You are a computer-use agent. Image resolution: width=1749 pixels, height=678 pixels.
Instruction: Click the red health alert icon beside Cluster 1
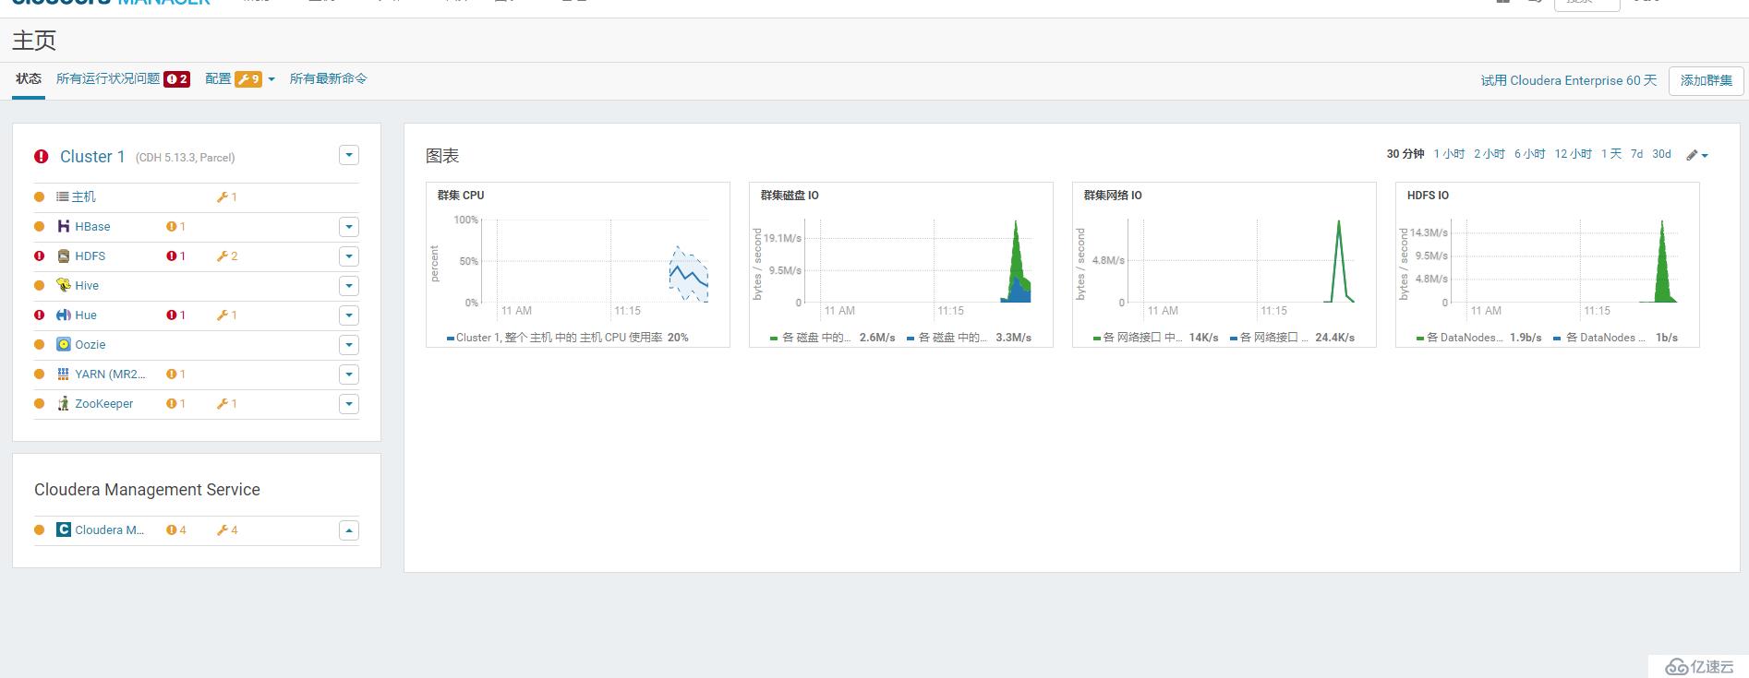pos(42,157)
